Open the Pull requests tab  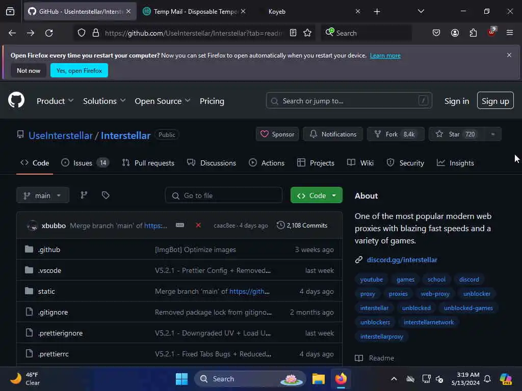148,163
